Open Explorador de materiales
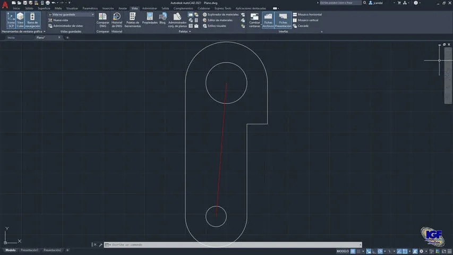The image size is (453, 255). point(221,14)
